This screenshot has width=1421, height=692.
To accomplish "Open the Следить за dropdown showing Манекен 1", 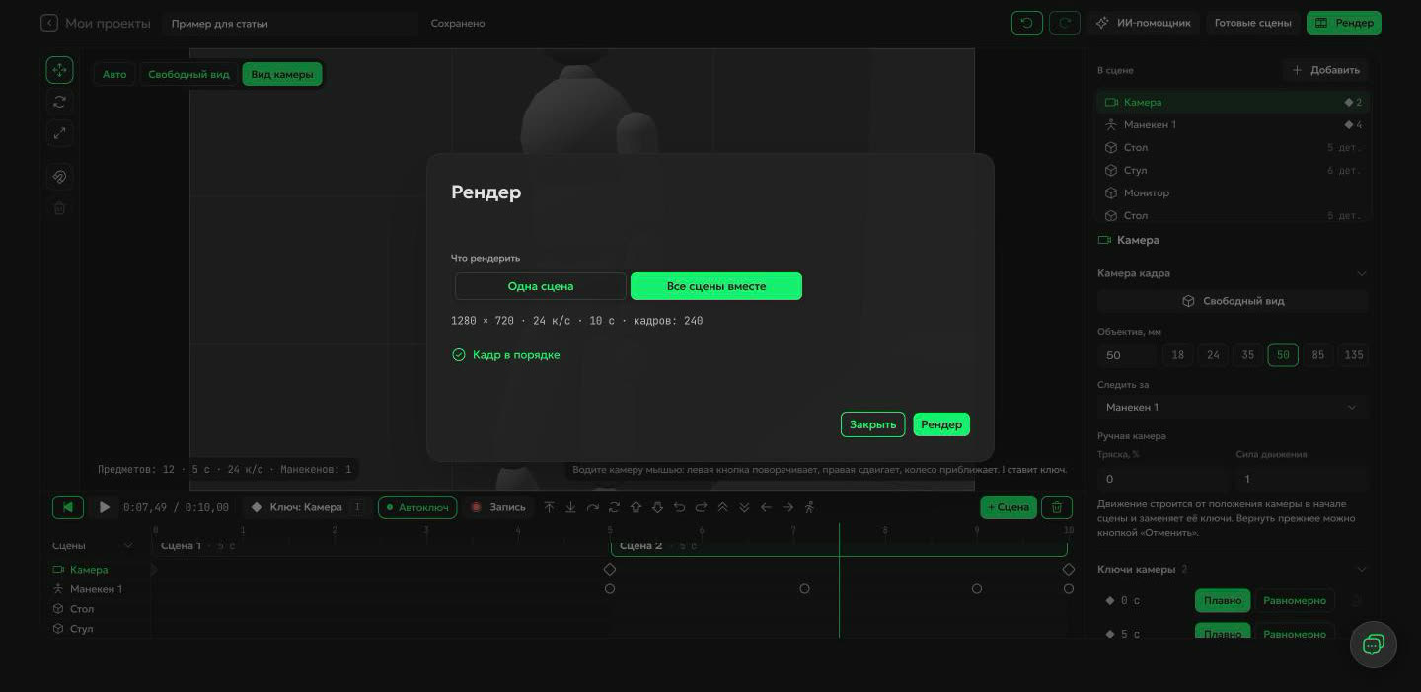I will point(1232,407).
